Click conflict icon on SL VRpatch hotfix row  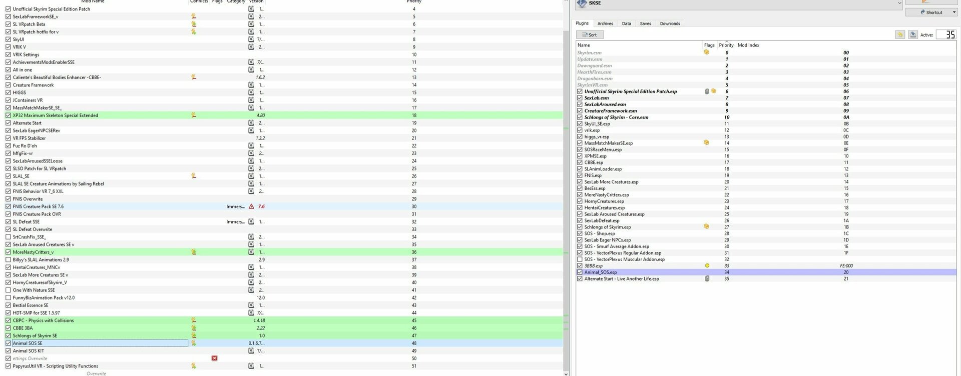pos(194,31)
